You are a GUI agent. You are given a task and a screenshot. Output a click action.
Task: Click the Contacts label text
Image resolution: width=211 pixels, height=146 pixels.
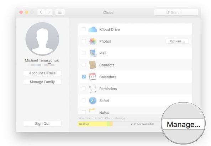107,65
